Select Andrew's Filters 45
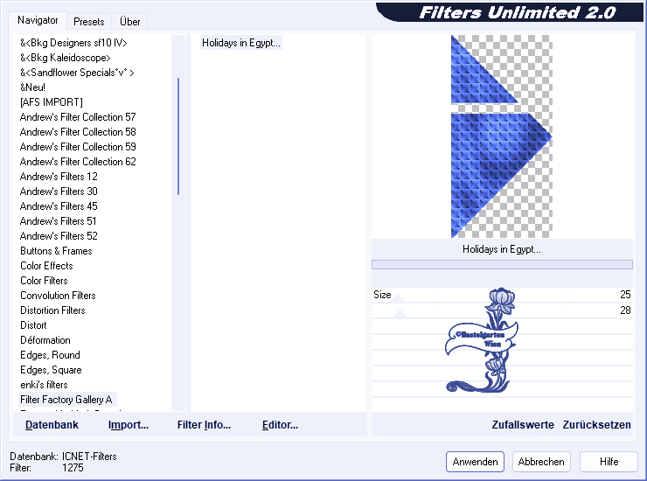Screen dimensions: 647x481 [x=59, y=206]
